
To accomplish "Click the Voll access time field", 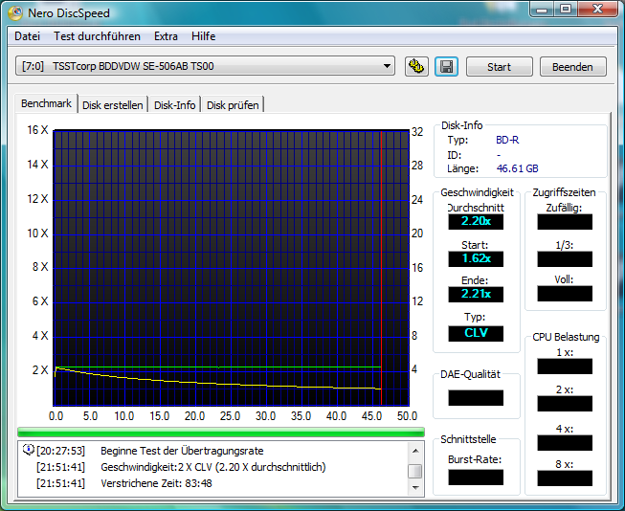I will coord(565,294).
